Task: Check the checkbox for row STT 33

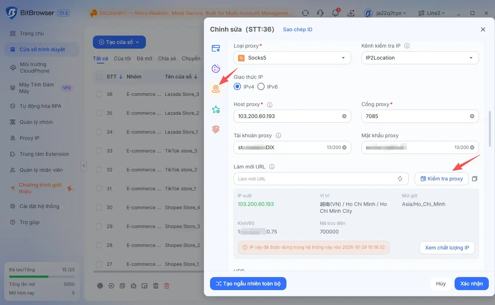Action: pos(99,151)
